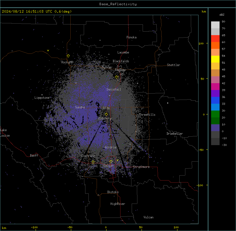This screenshot has height=231, width=236.
Task: Click the Cochrane city label
Action: tap(88, 156)
